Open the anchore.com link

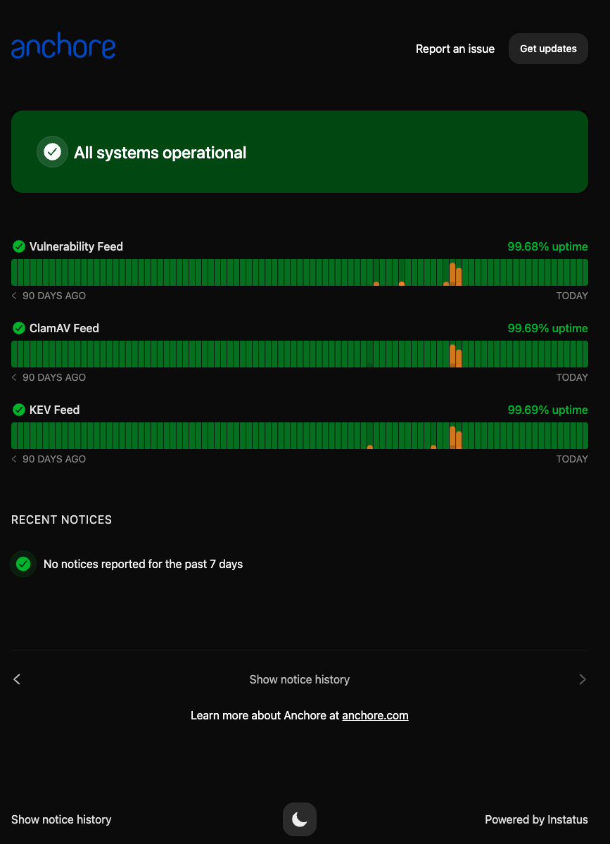coord(375,715)
